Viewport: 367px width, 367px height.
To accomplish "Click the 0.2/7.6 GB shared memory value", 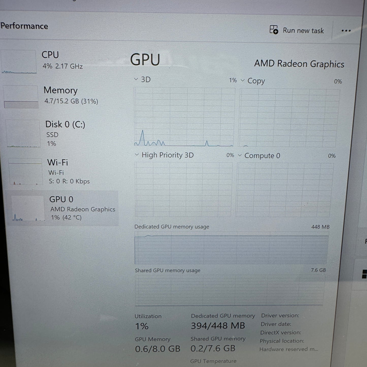I will [x=213, y=348].
